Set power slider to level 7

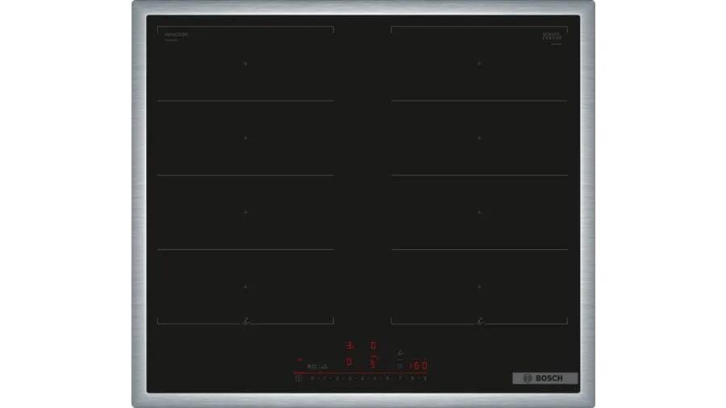[399, 378]
